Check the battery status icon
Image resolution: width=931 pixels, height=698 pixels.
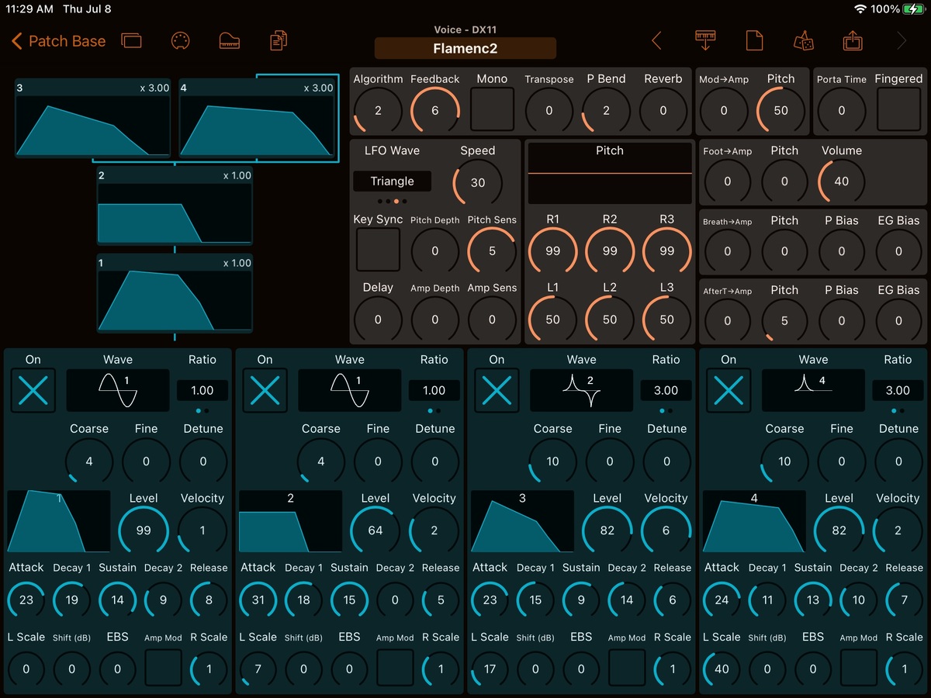pyautogui.click(x=912, y=9)
